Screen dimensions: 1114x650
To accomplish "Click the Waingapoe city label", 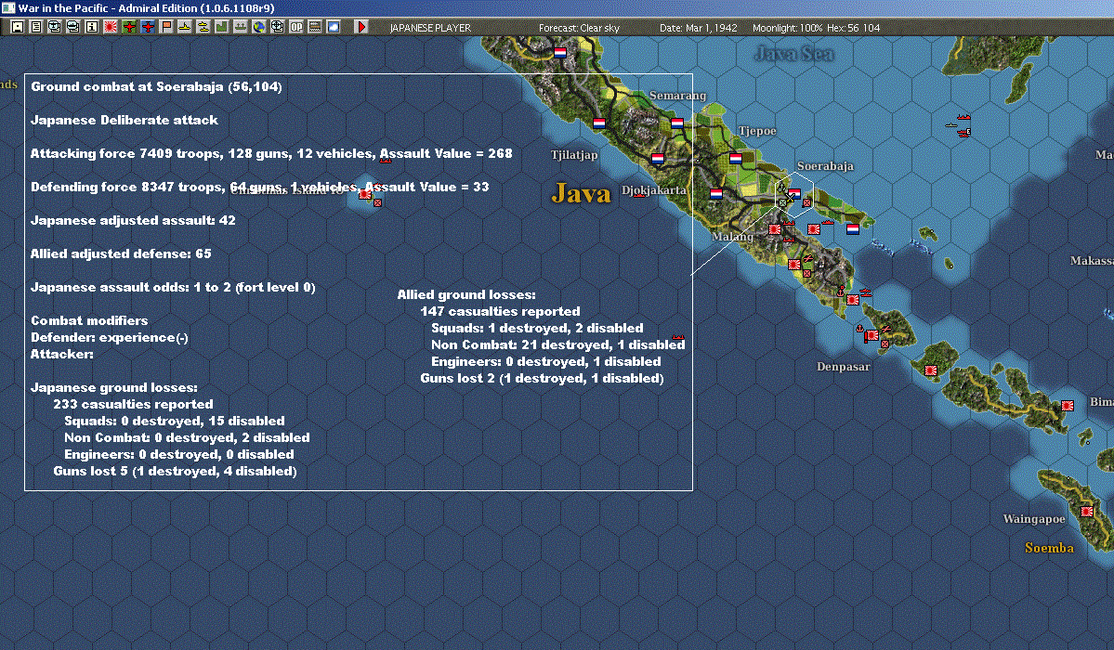I will coord(1034,519).
